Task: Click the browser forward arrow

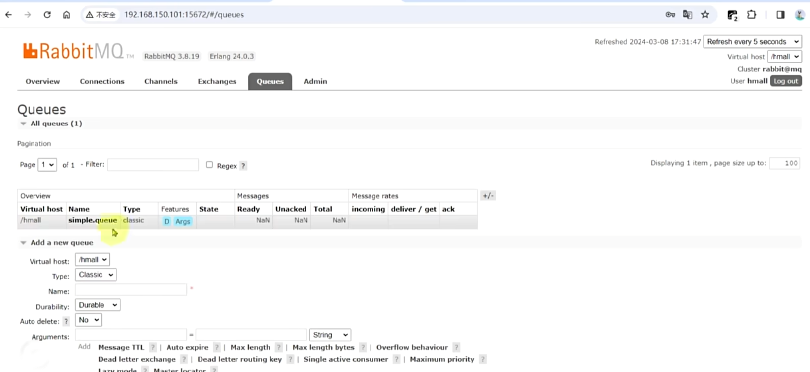Action: coord(28,15)
